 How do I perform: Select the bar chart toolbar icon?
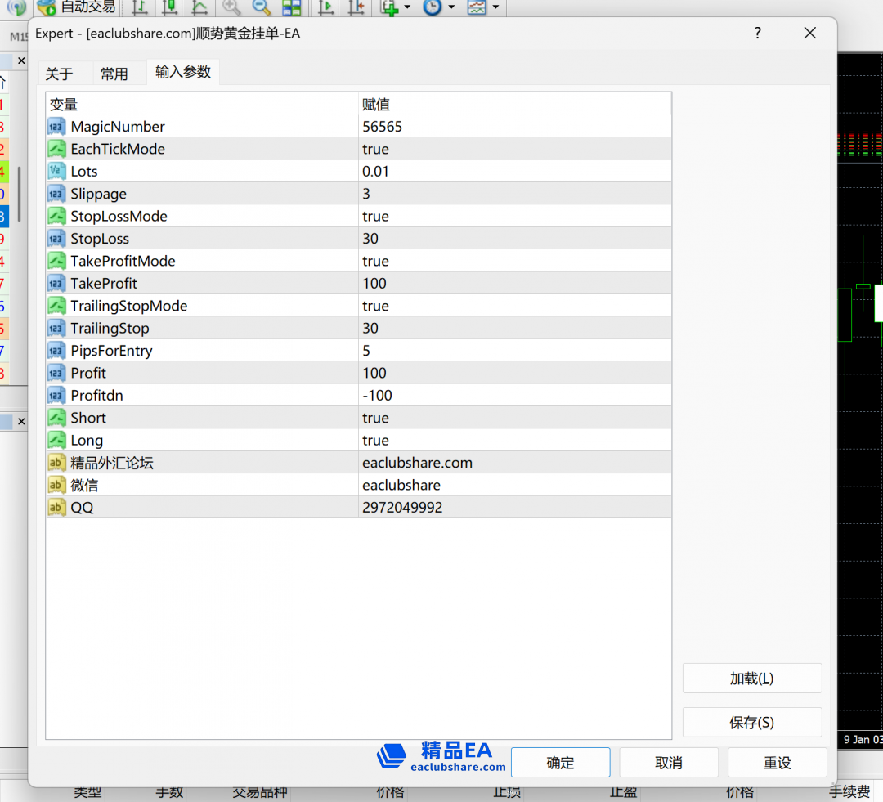pos(140,7)
